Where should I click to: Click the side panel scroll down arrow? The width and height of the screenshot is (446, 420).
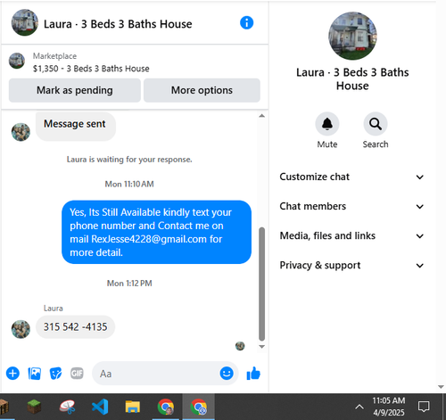click(441, 387)
